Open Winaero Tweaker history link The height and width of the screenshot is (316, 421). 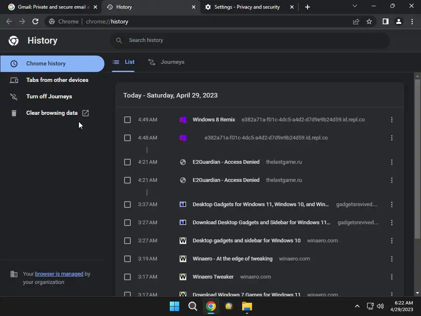(213, 277)
